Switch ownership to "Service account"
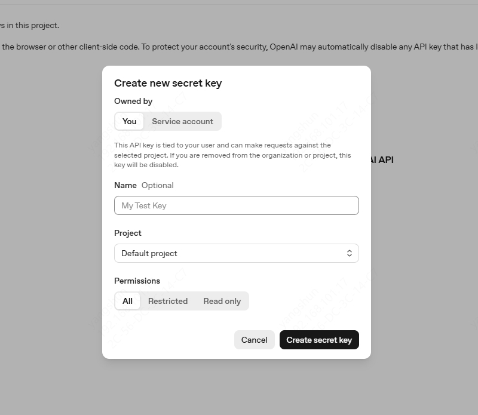Viewport: 478px width, 415px height. click(x=182, y=121)
